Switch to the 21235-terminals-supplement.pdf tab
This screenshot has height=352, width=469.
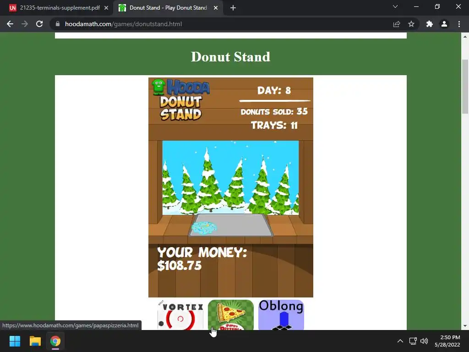[56, 8]
